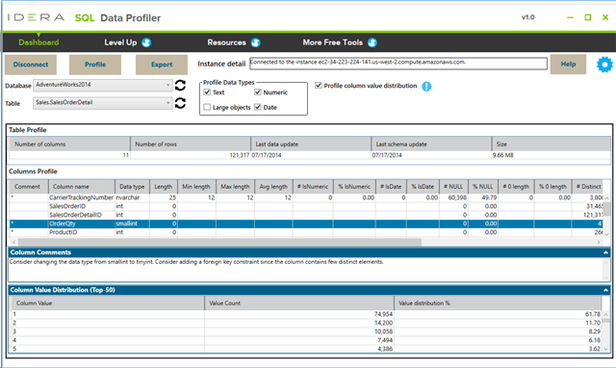Select value count 14,200 cell

coord(299,323)
